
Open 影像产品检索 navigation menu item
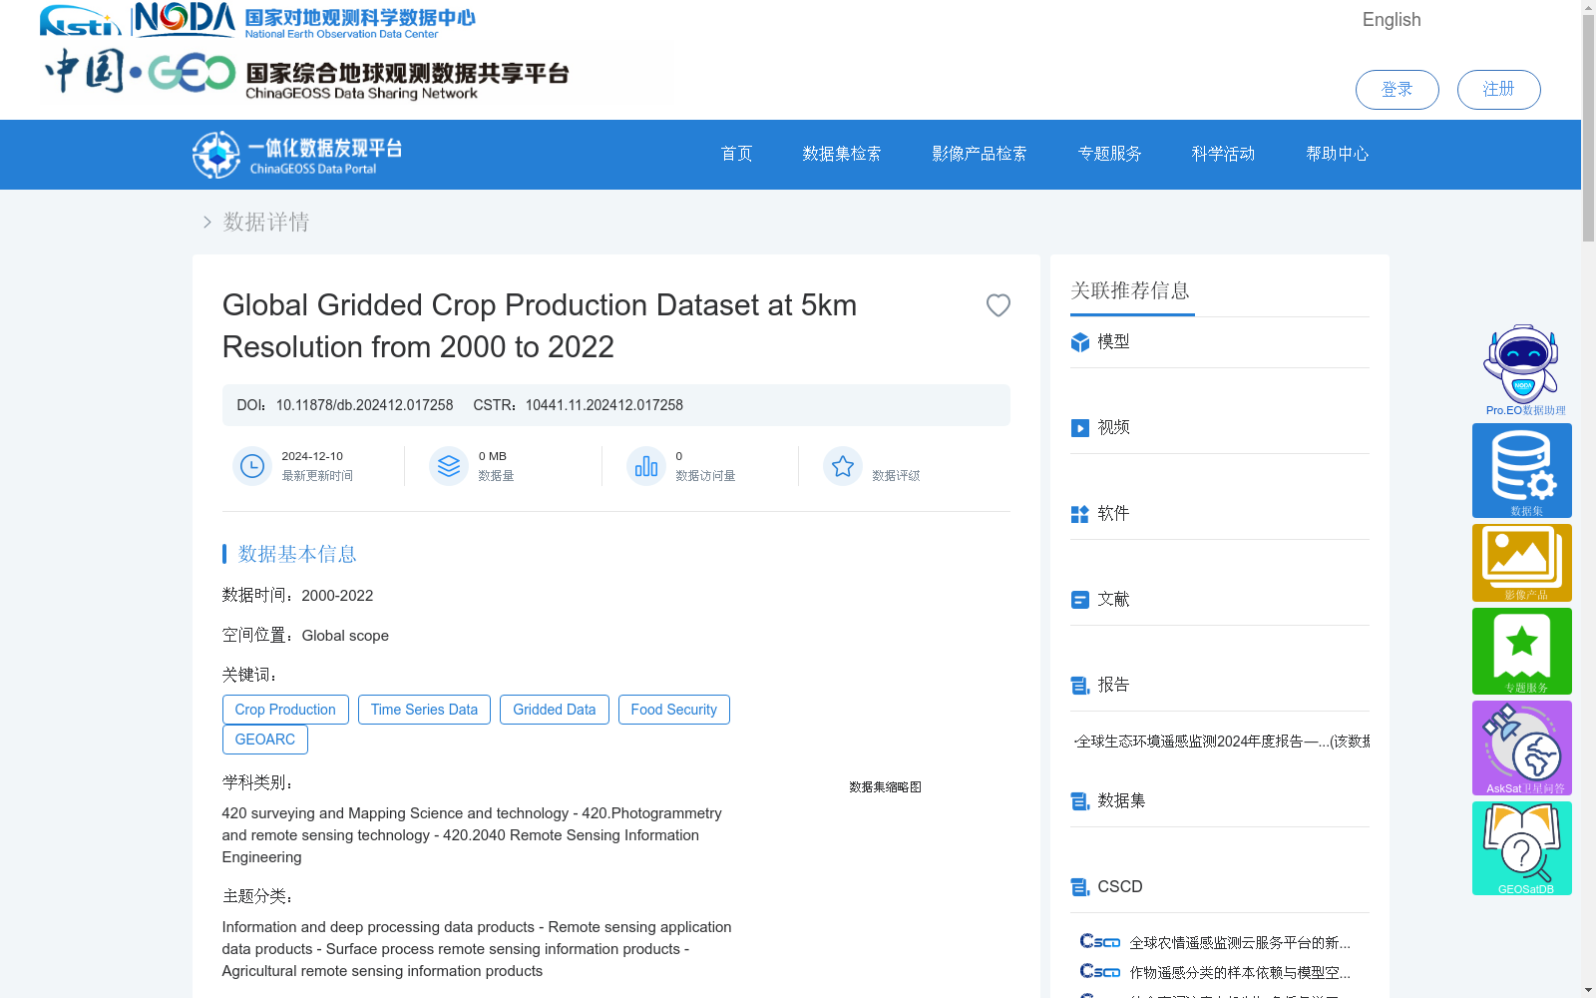tap(980, 154)
